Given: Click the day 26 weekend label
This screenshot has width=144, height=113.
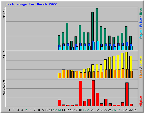Looking at the screenshot, I should click(x=114, y=110).
